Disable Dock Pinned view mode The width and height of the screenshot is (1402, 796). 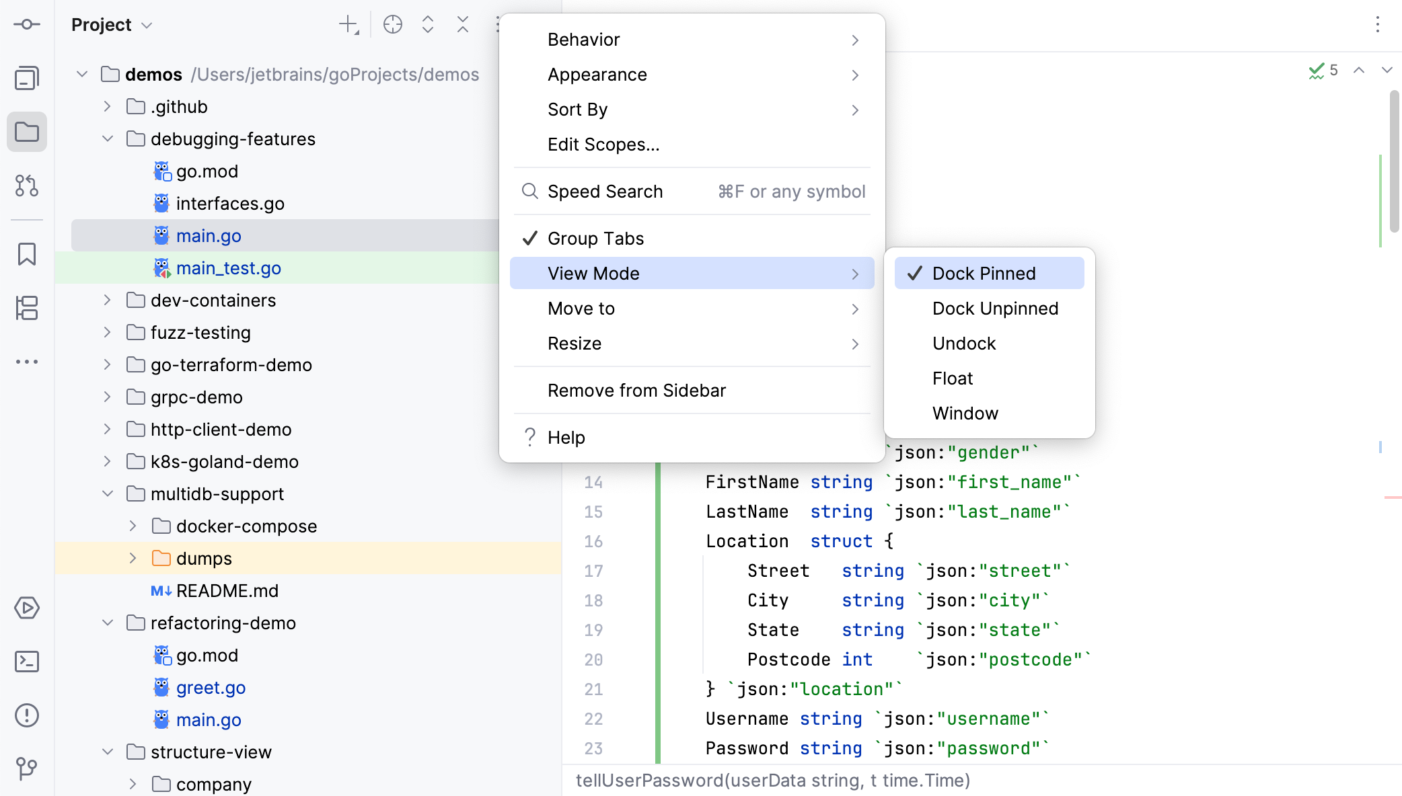tap(984, 273)
